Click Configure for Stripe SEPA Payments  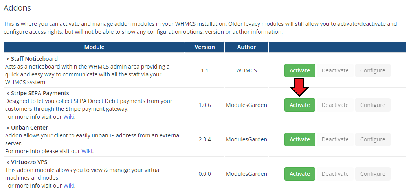(x=372, y=105)
